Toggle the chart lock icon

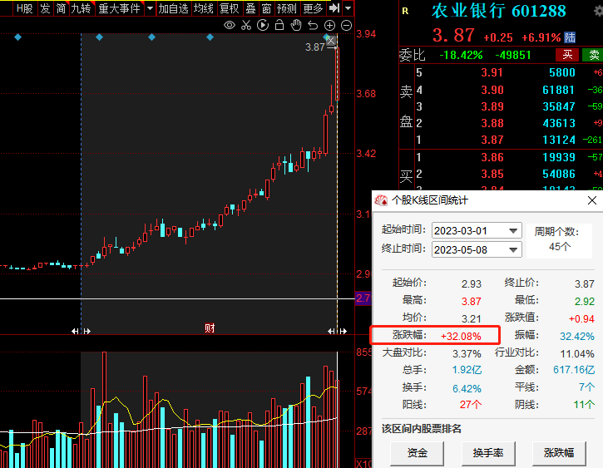pyautogui.click(x=279, y=26)
